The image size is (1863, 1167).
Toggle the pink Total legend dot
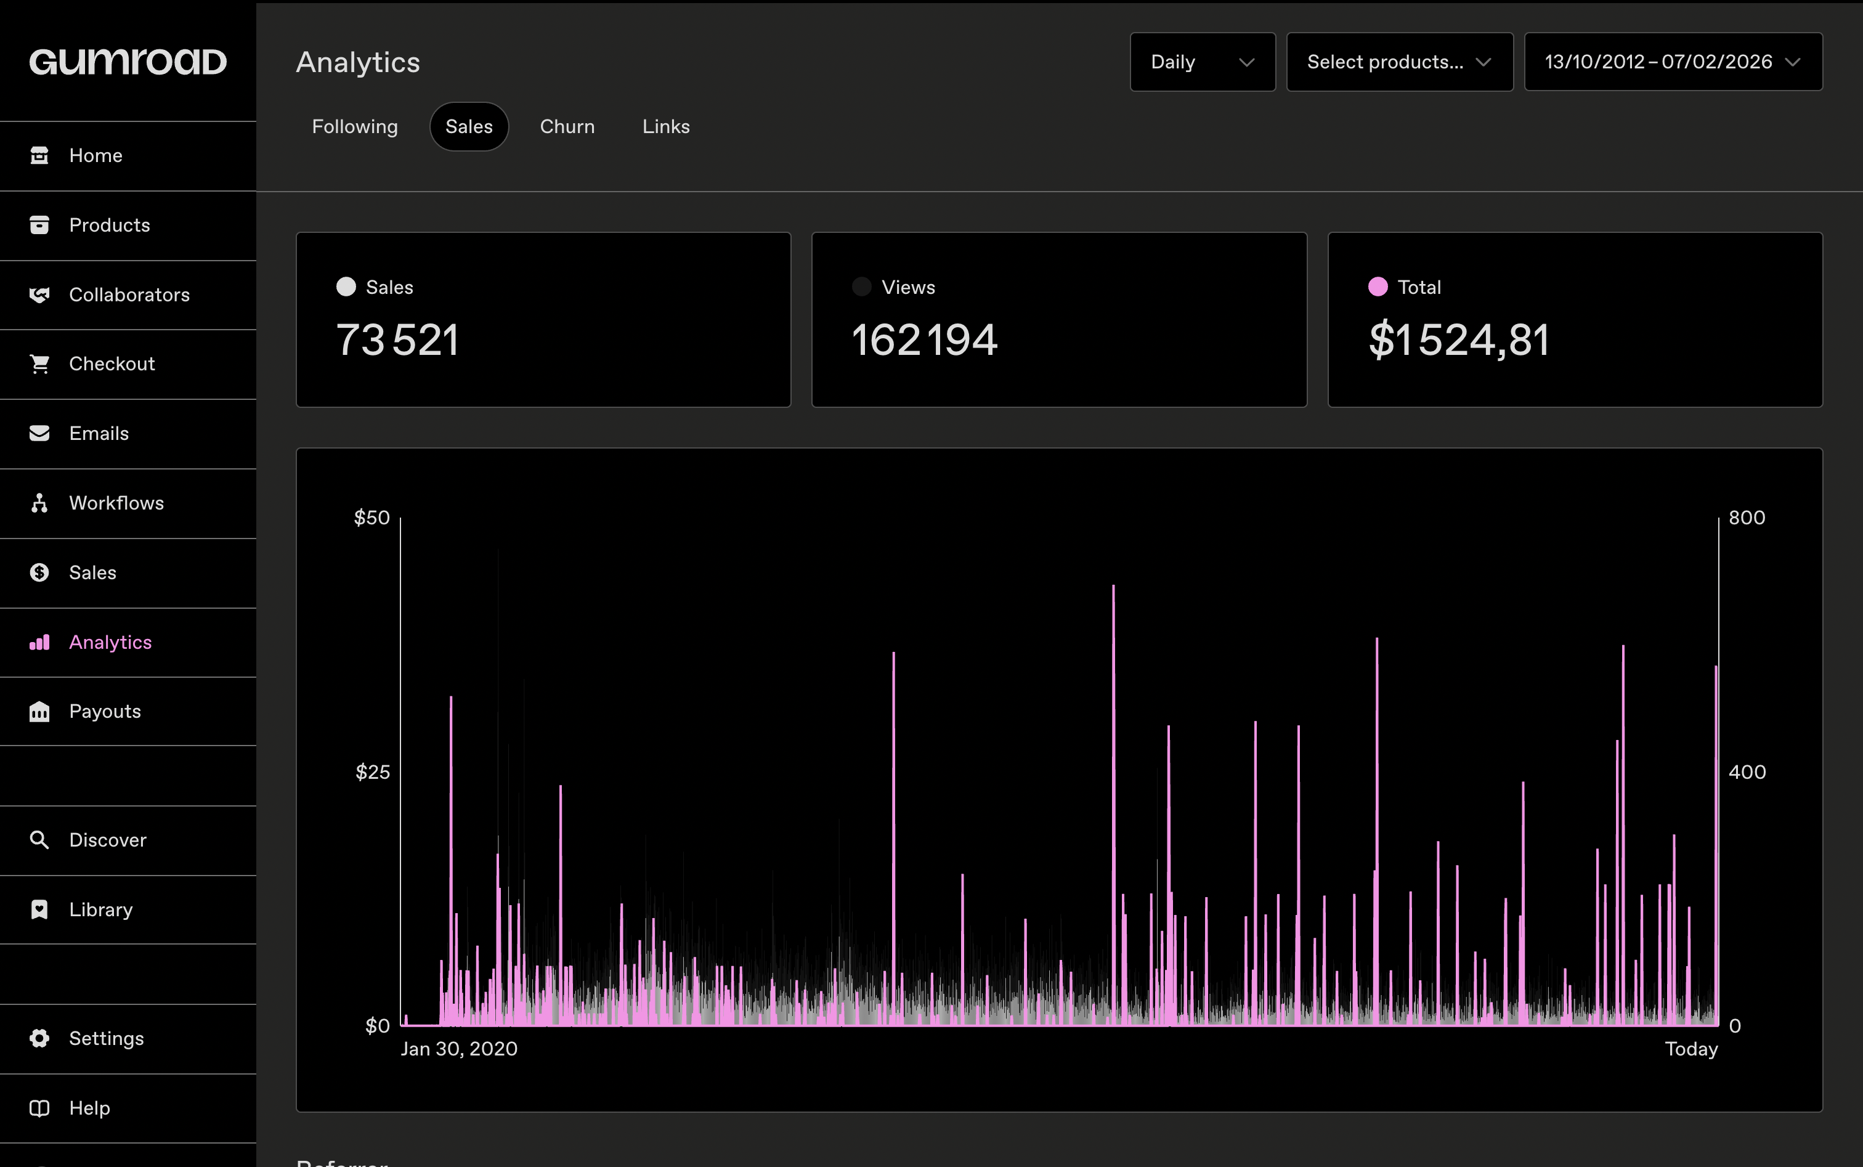[1378, 287]
